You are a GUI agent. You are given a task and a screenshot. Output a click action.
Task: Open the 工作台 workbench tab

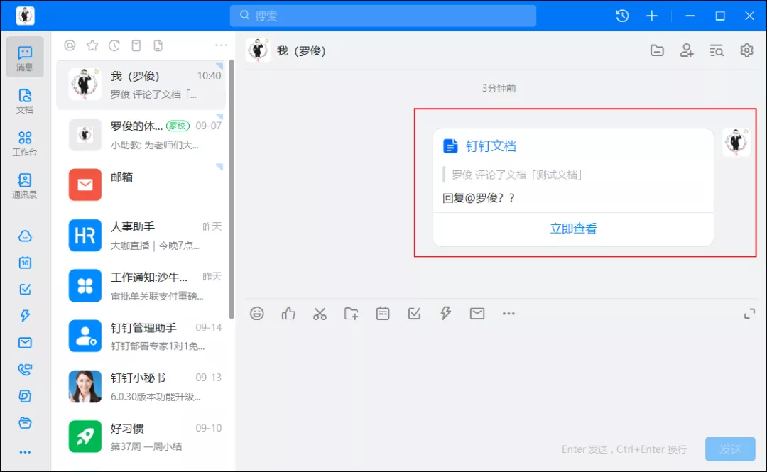point(24,143)
